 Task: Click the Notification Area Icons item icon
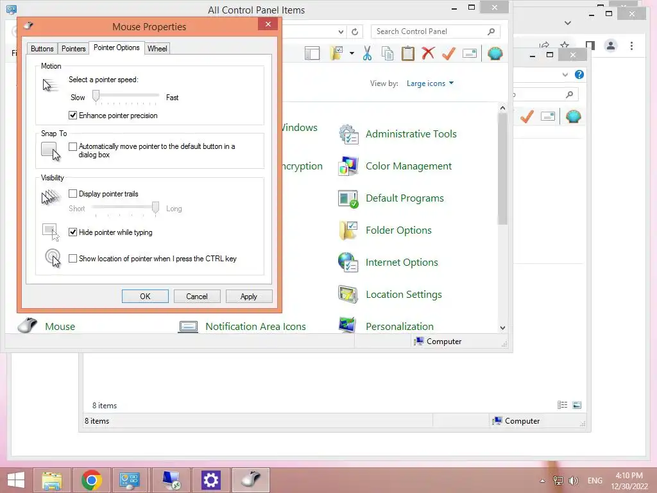click(188, 326)
